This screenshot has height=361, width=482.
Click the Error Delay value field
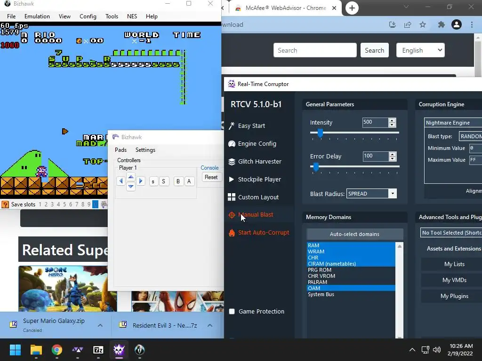tap(375, 156)
